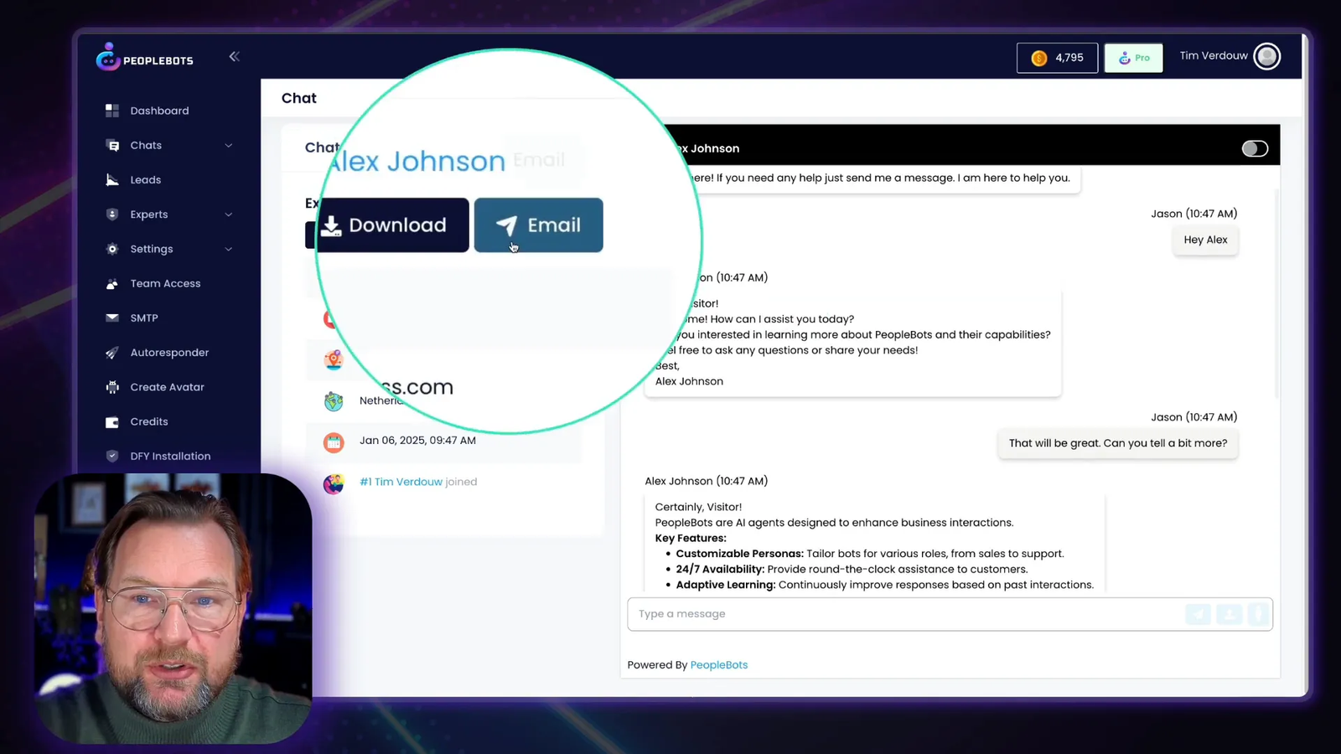Click the Leads sidebar icon

tap(112, 180)
